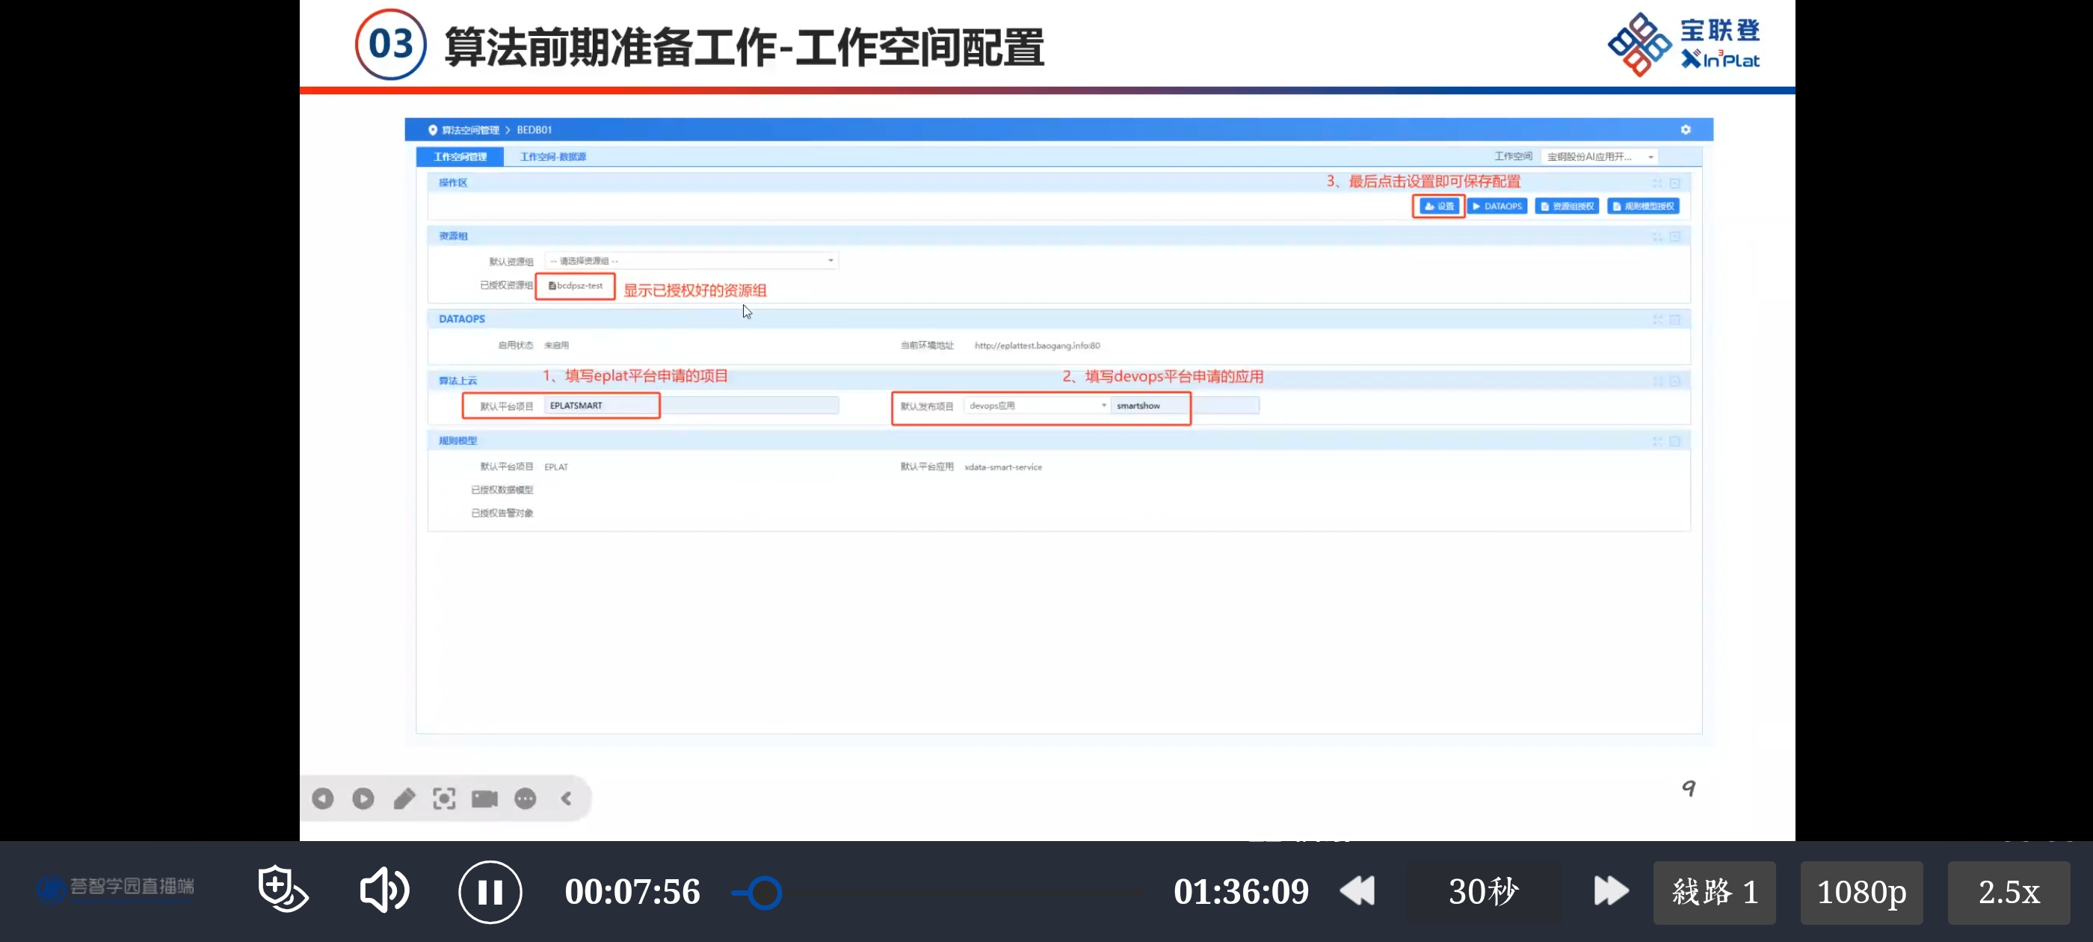The width and height of the screenshot is (2093, 942).
Task: Select the 工作空间管理 tab
Action: 460,157
